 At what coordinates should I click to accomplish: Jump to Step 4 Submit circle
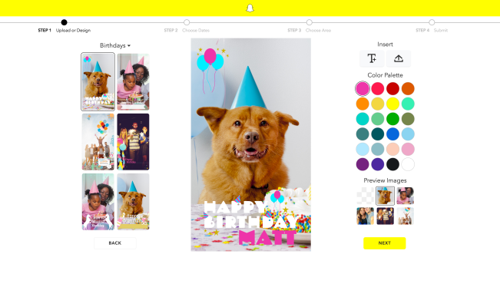[432, 22]
